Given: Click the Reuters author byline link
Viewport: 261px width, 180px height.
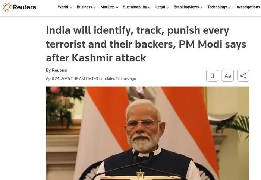Looking at the screenshot, I should coord(59,70).
